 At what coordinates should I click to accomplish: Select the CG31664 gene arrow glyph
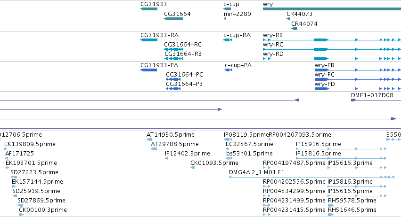coord(173,19)
